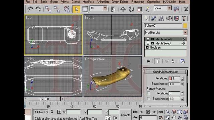Pin the modifier stack
214x120 pixels.
(x=148, y=61)
